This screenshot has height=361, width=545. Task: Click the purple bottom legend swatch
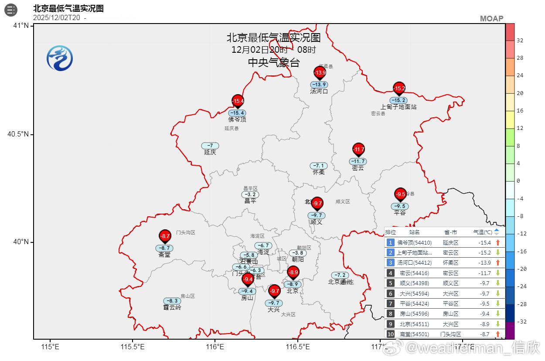click(x=510, y=330)
